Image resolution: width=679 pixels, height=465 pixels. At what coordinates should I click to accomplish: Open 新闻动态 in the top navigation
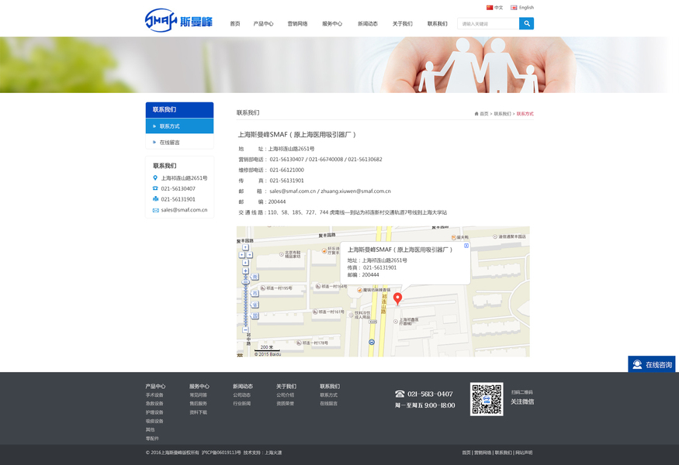[368, 24]
